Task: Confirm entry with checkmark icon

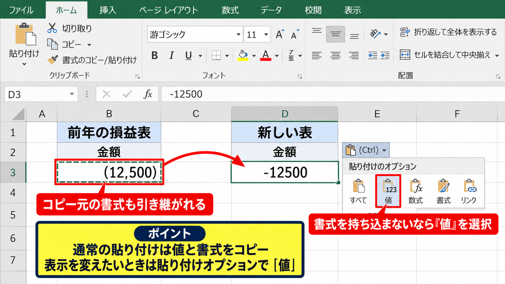Action: coord(127,94)
